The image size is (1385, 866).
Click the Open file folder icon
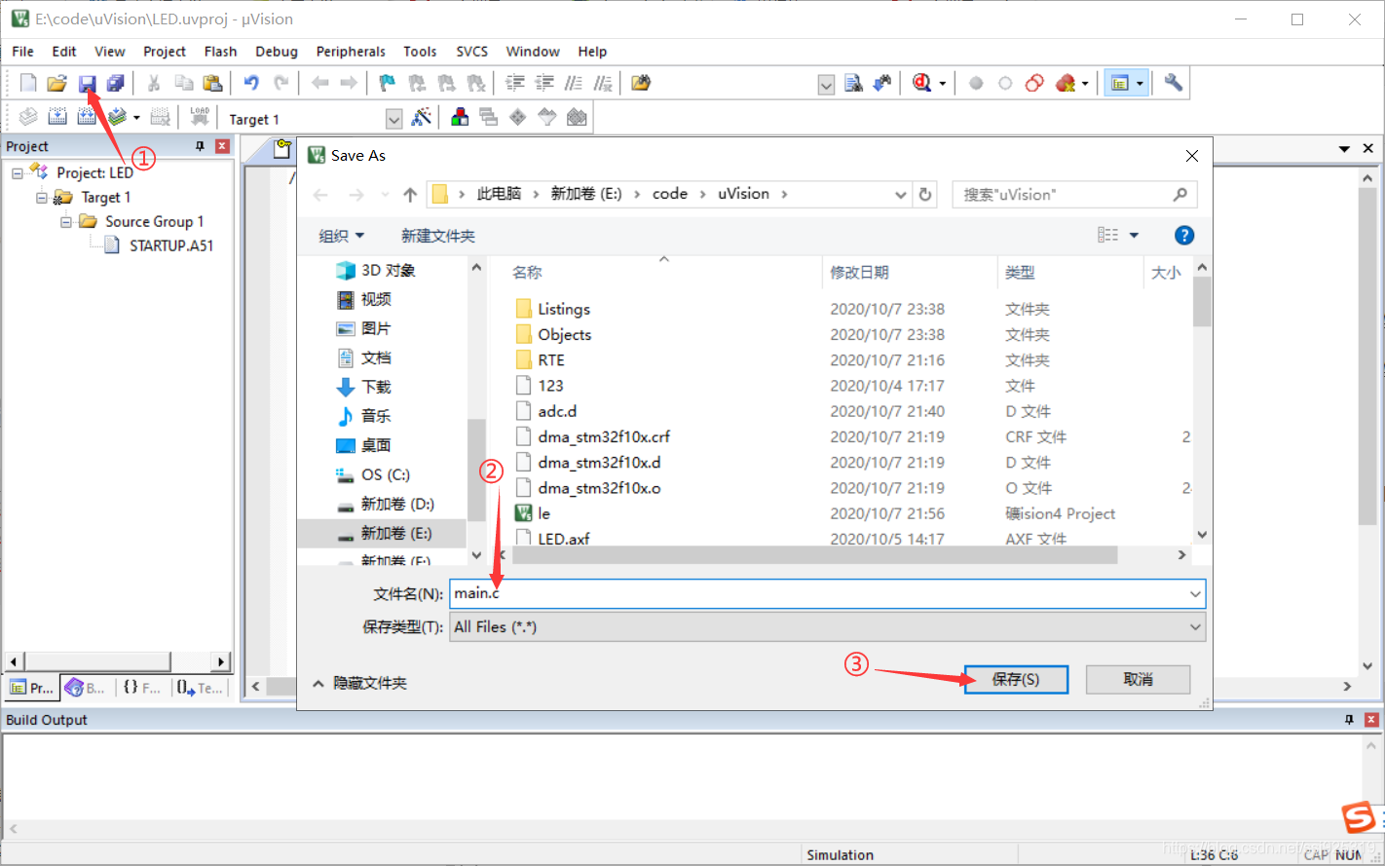(57, 84)
